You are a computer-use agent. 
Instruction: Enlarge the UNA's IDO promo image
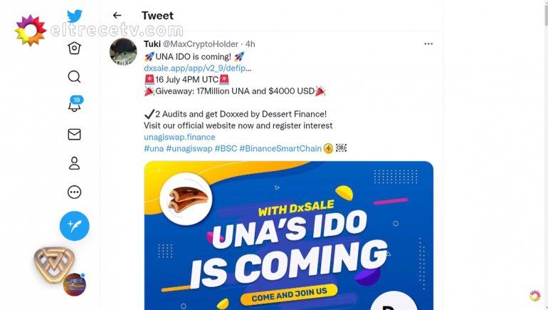(288, 235)
